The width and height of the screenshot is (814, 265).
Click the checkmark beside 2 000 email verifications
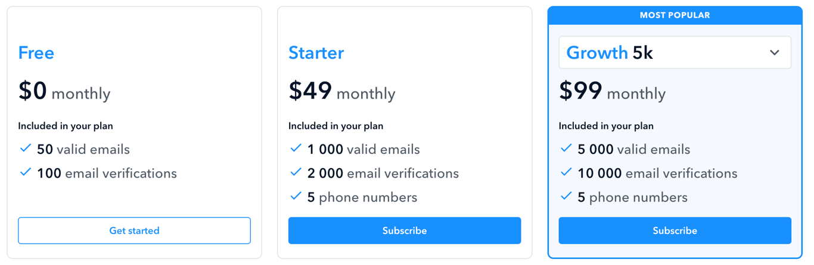[296, 172]
